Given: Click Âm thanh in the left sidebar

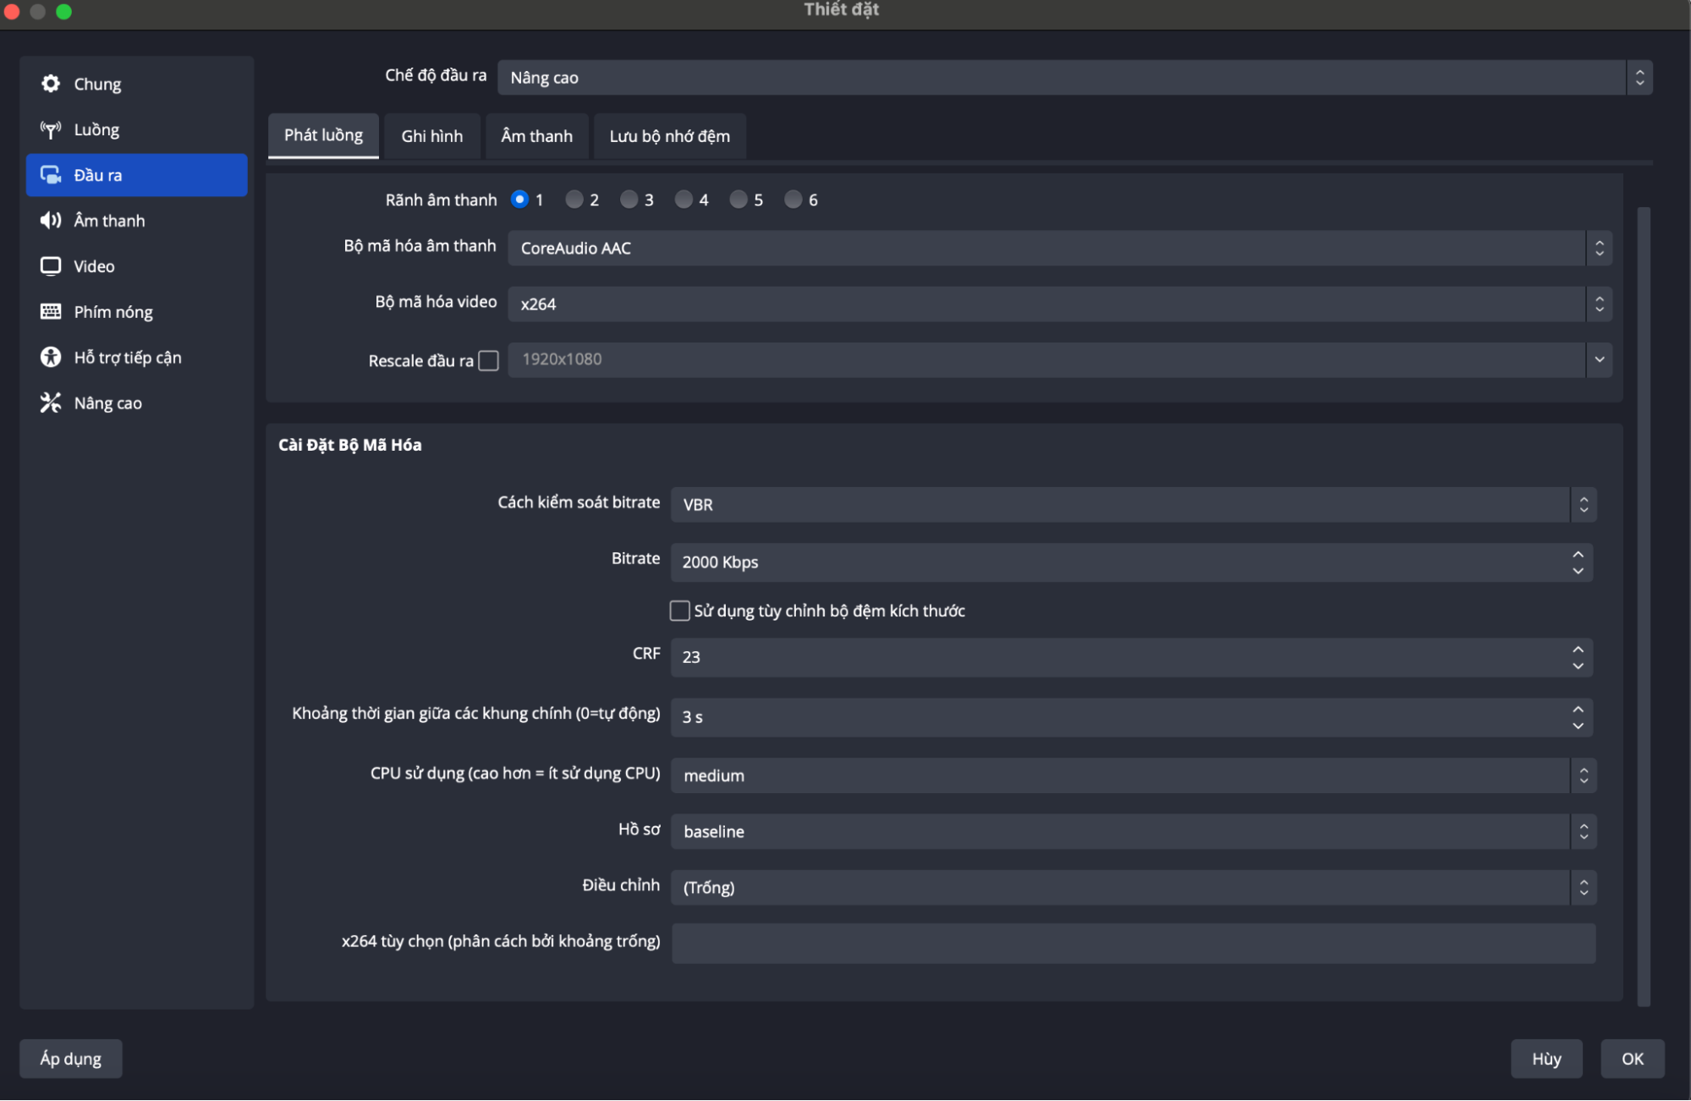Looking at the screenshot, I should click(x=136, y=221).
